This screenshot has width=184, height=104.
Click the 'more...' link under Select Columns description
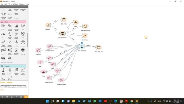pyautogui.click(x=2, y=90)
